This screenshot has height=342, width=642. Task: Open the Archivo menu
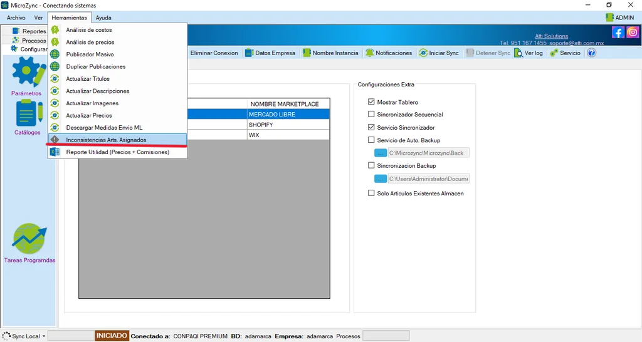pos(16,18)
